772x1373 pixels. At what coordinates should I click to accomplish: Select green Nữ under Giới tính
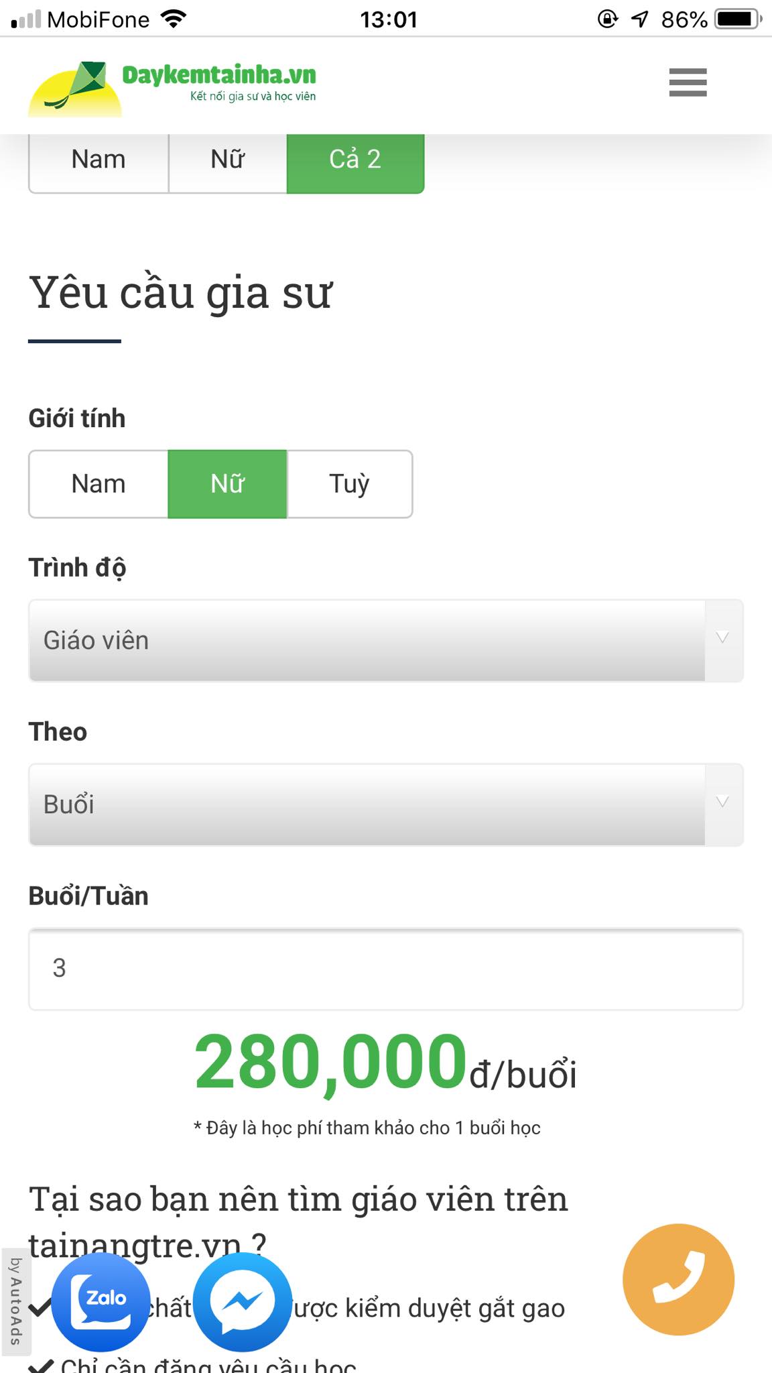(x=228, y=484)
